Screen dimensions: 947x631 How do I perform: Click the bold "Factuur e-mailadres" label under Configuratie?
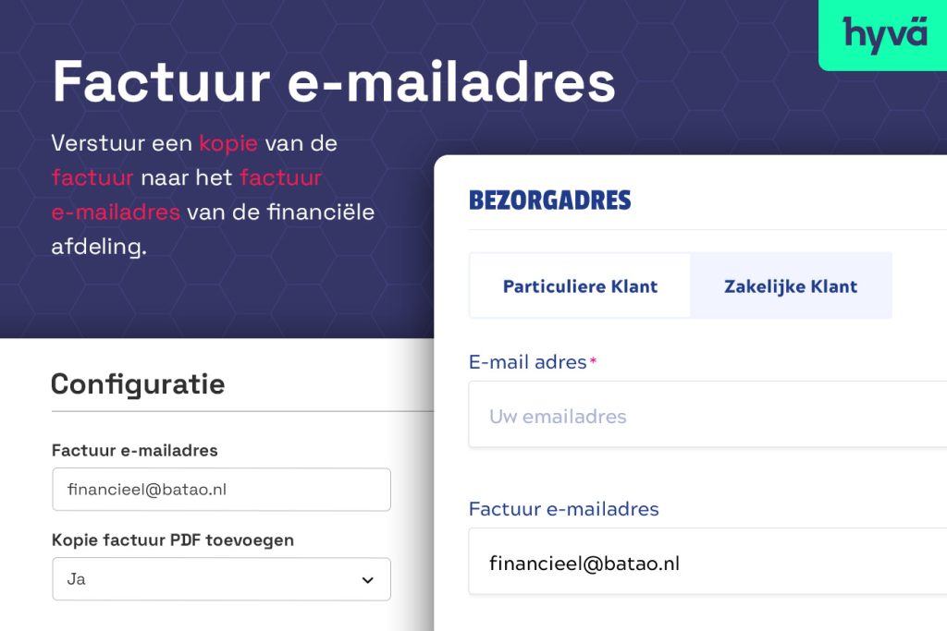point(135,451)
